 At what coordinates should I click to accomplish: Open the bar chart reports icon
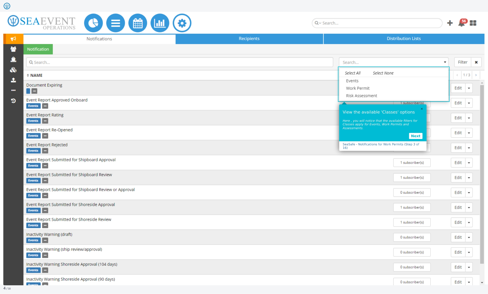(160, 23)
